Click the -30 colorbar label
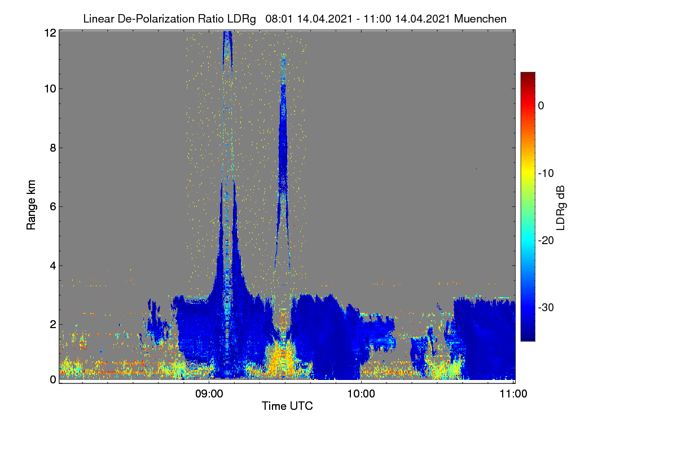This screenshot has width=677, height=451. (546, 307)
